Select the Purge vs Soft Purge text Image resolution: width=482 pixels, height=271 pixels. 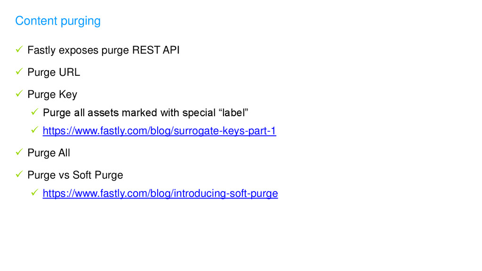[x=75, y=175]
